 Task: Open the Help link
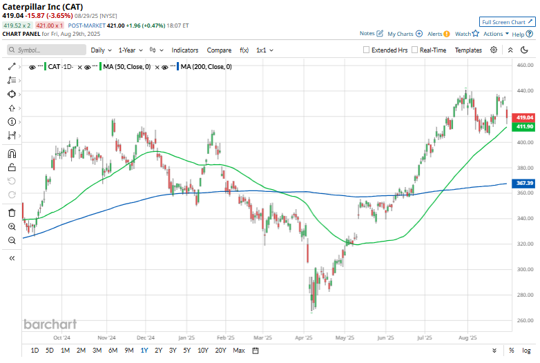522,34
